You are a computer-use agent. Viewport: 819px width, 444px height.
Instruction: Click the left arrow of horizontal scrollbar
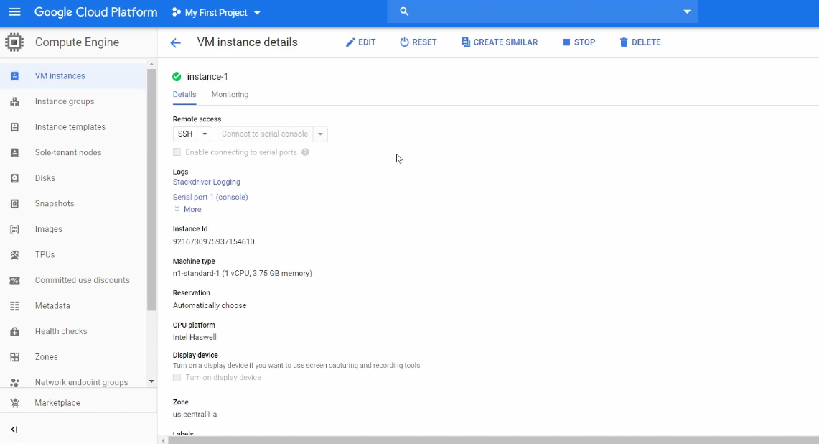click(163, 440)
